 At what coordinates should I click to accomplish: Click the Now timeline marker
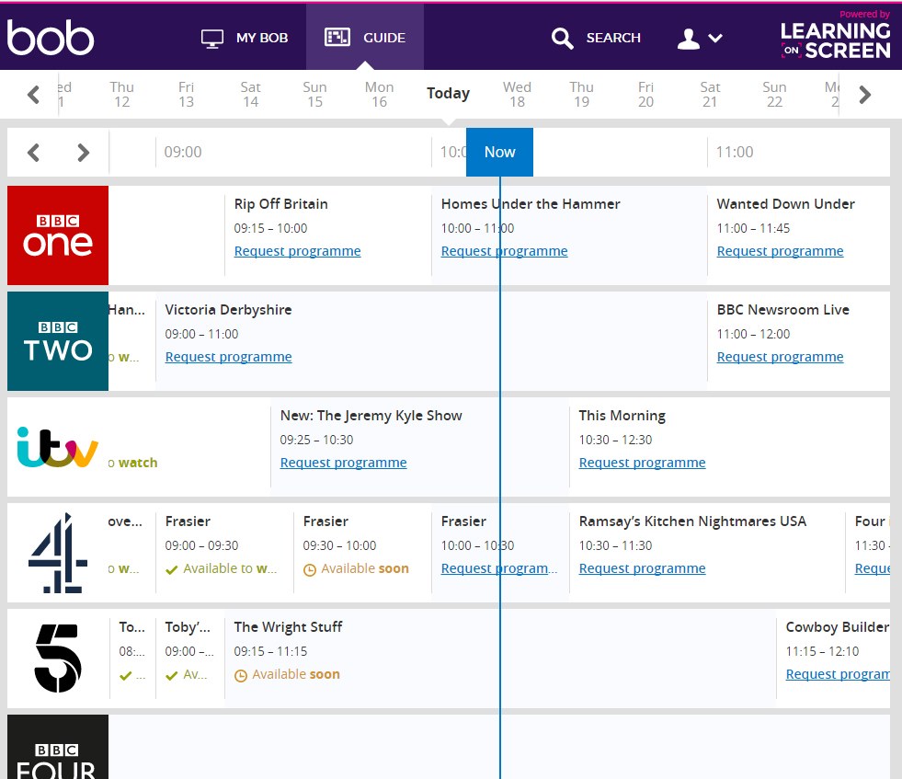pos(499,152)
